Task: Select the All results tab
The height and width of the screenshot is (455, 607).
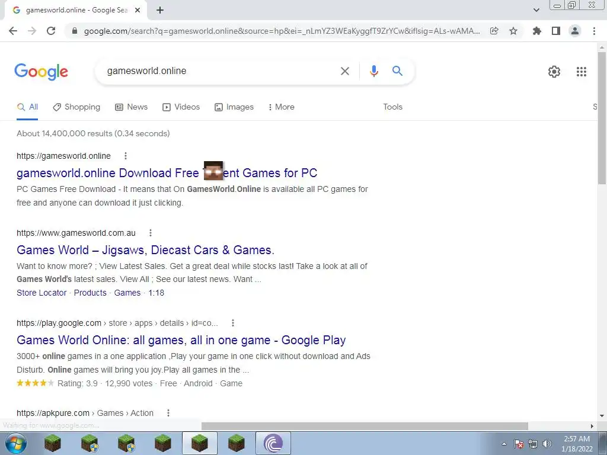Action: pos(27,107)
